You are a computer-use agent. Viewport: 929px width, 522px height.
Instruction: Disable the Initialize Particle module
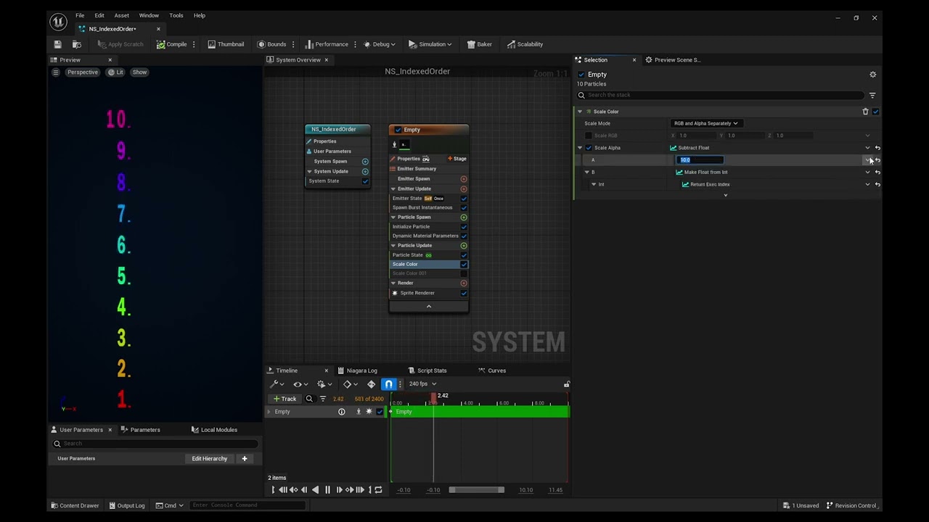464,227
